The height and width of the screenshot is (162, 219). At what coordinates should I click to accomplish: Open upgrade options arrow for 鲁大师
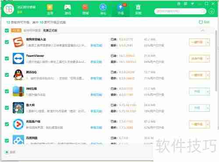(208, 108)
